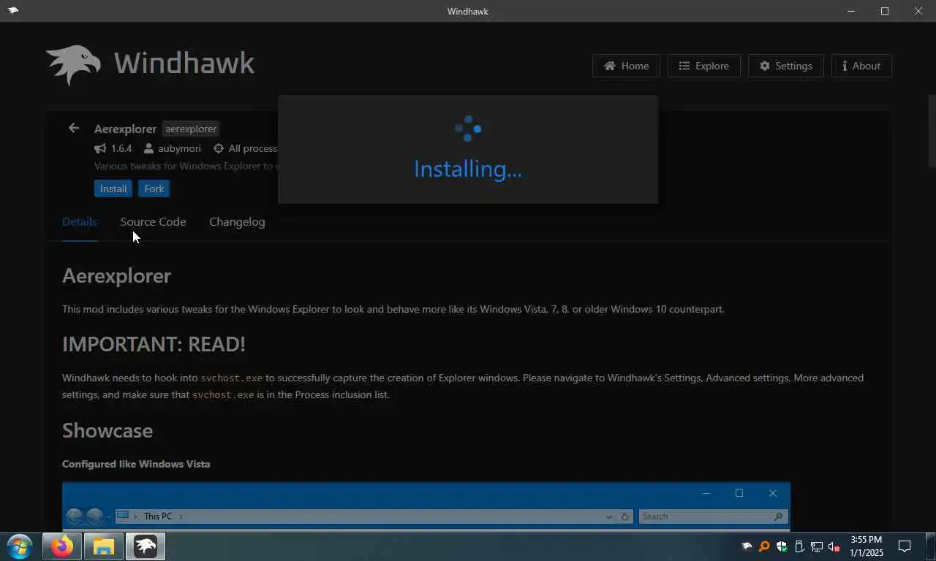This screenshot has width=936, height=561.
Task: Open the About page
Action: coord(861,66)
